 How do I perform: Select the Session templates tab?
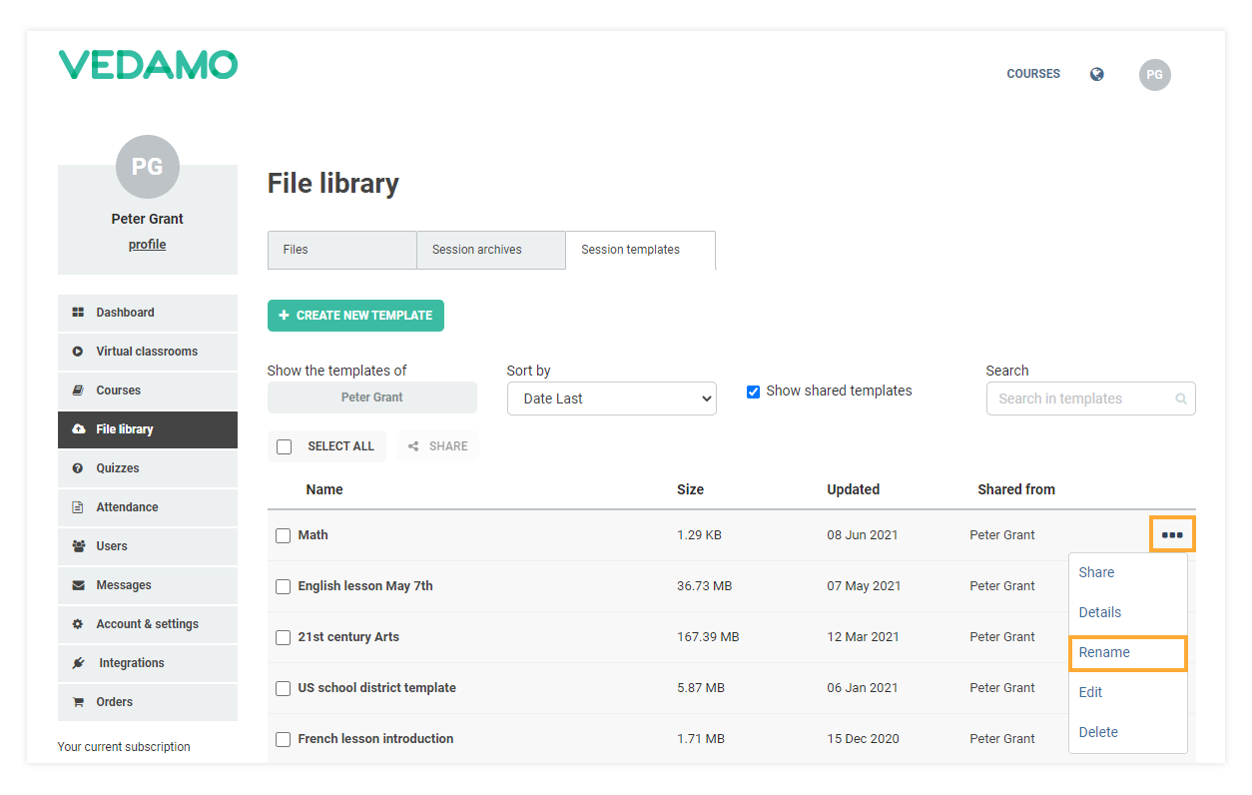[640, 250]
